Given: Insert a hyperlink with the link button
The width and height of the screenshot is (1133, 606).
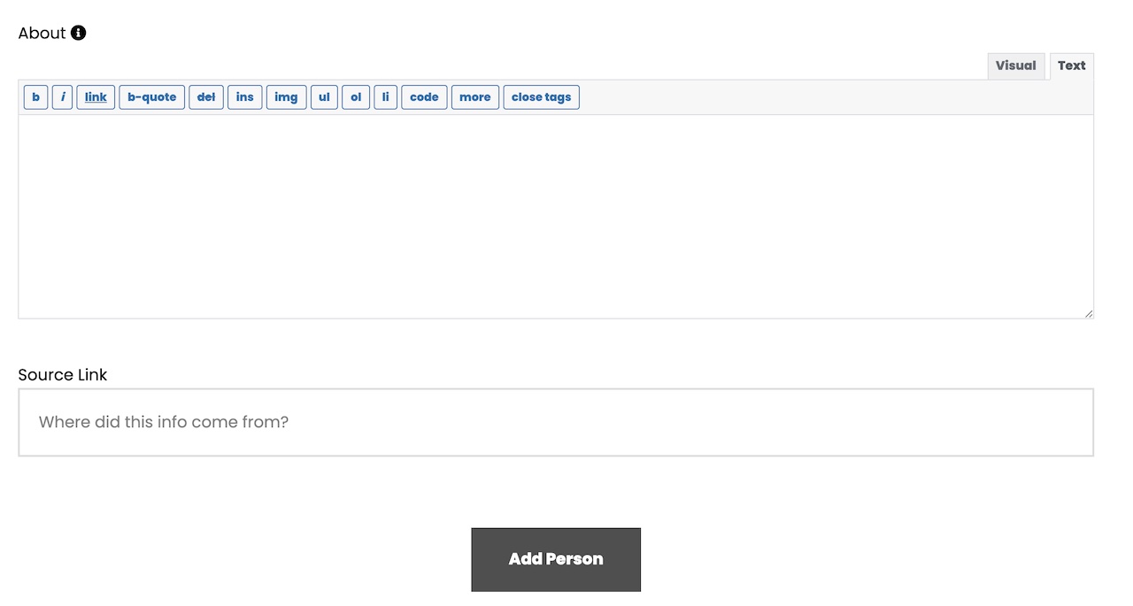Looking at the screenshot, I should 96,97.
